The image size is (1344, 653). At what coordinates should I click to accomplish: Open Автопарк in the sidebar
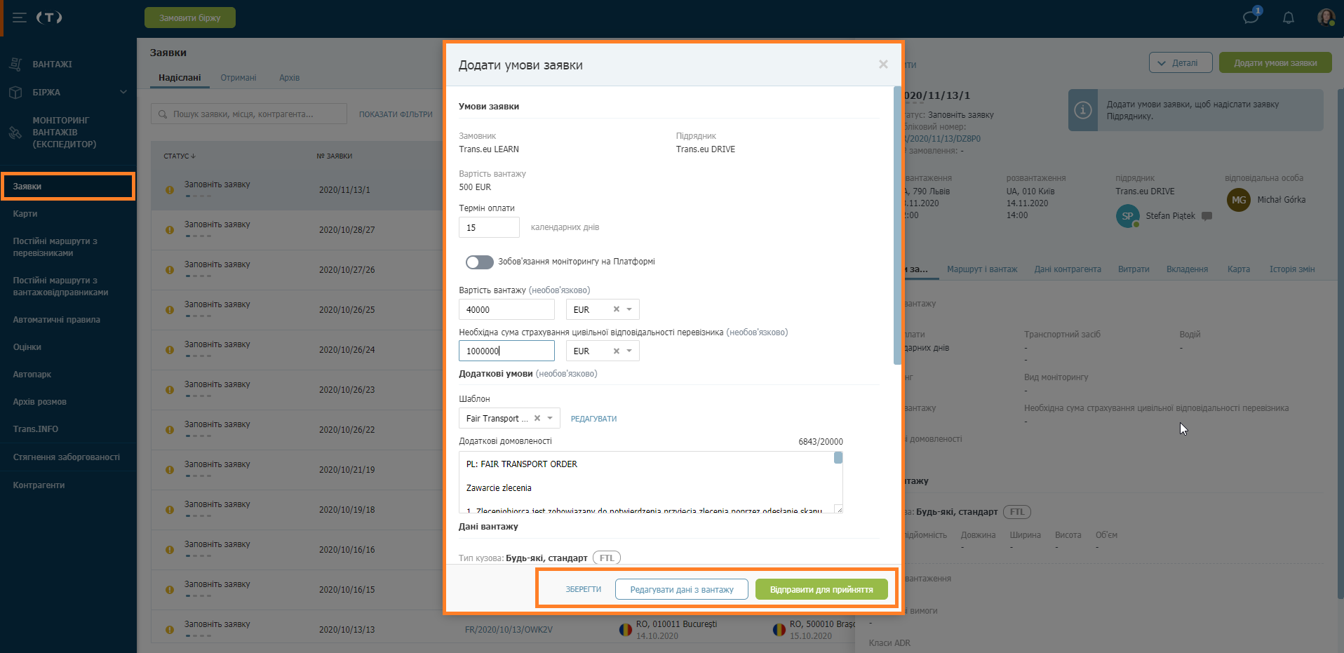(32, 375)
